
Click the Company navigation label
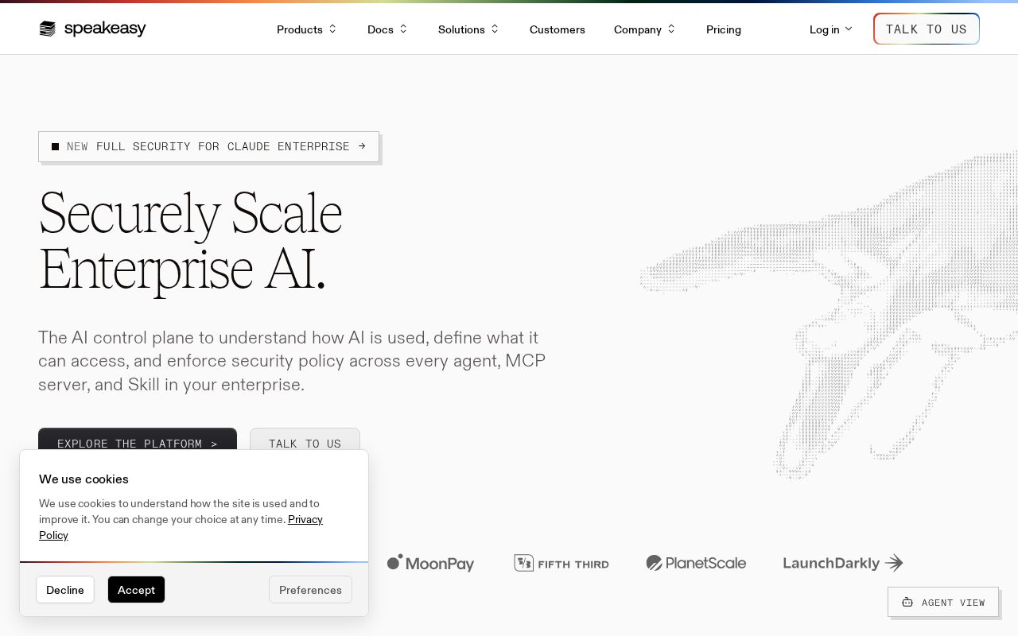638,29
